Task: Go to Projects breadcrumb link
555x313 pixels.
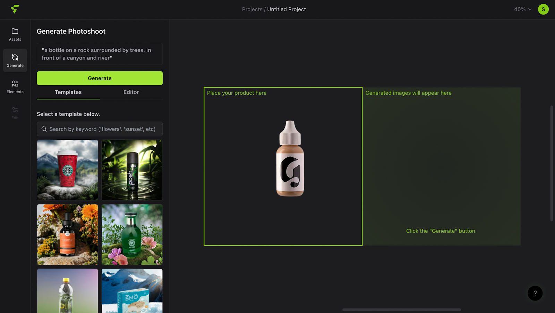Action: point(252,9)
